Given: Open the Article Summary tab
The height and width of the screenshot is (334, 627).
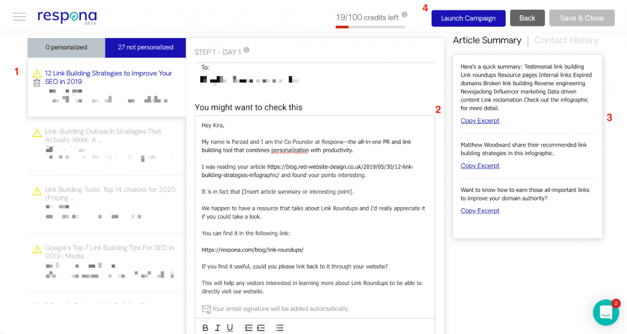Looking at the screenshot, I should tap(487, 40).
